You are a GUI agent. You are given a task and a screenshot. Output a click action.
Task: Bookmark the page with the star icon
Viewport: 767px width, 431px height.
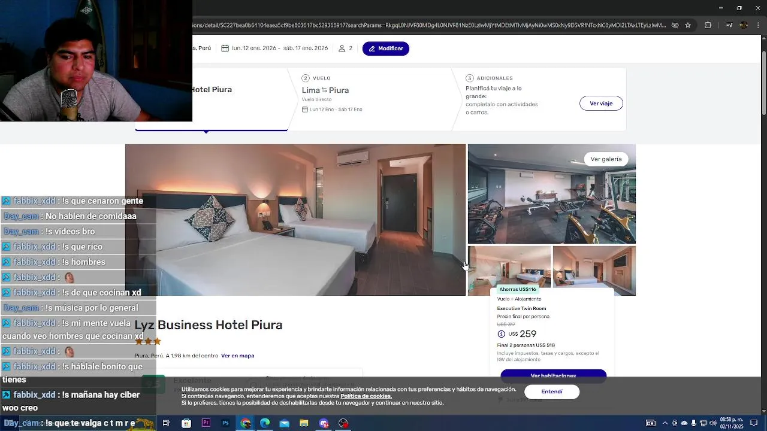[x=688, y=25]
